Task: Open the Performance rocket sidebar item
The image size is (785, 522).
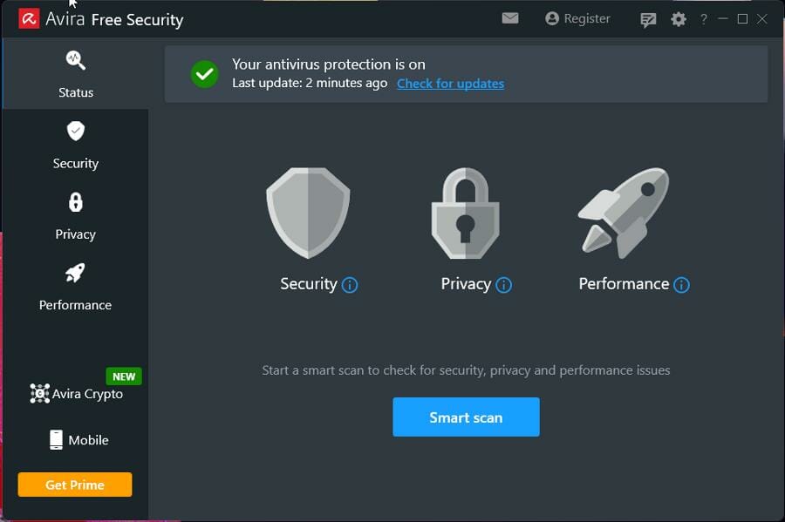Action: point(76,287)
